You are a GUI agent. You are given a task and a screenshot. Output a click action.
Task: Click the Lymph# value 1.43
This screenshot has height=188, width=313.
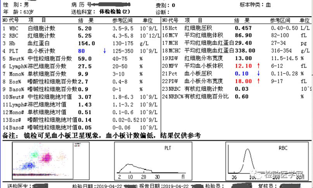click(x=85, y=104)
